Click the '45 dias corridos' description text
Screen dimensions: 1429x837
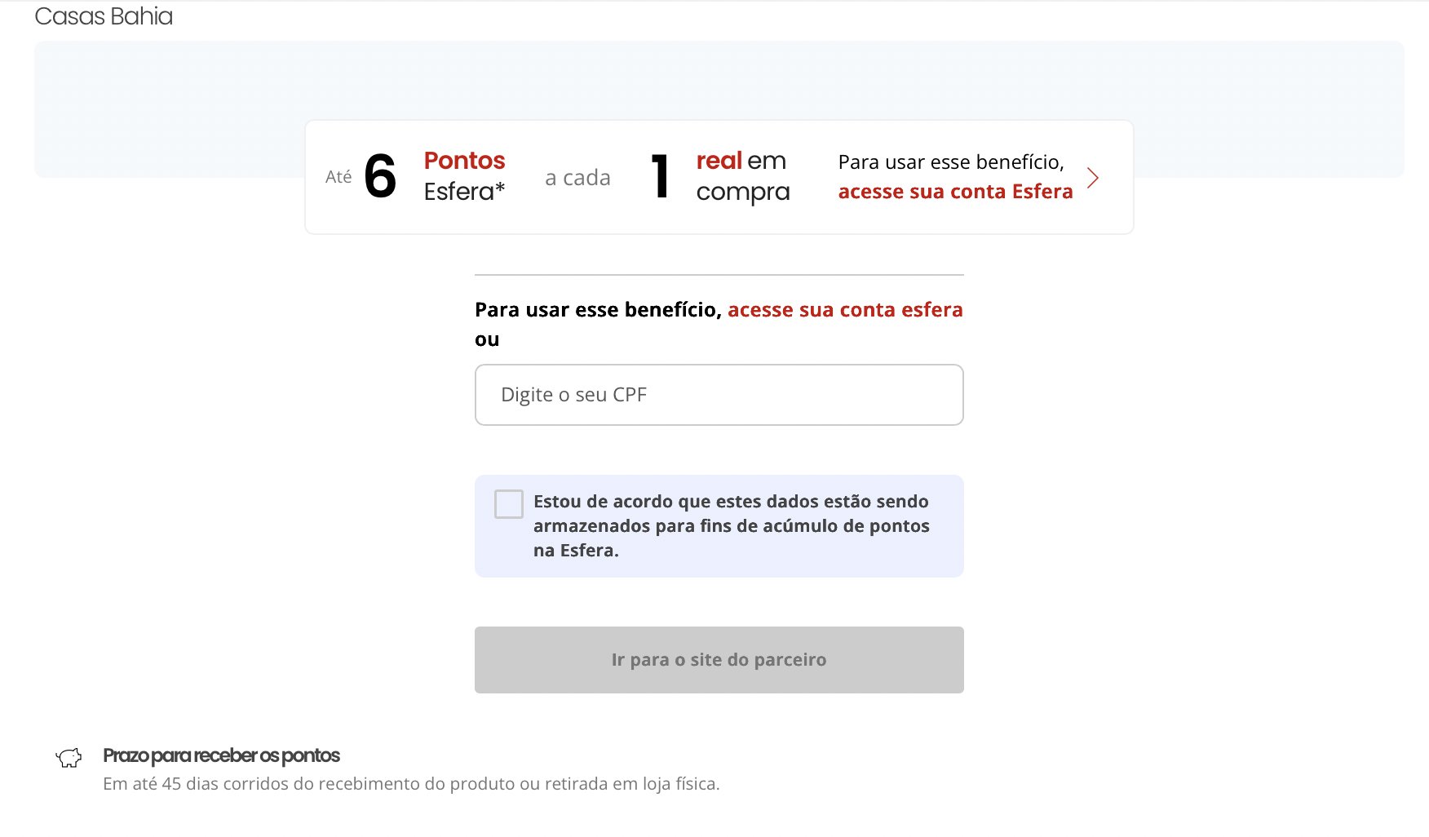pyautogui.click(x=411, y=784)
